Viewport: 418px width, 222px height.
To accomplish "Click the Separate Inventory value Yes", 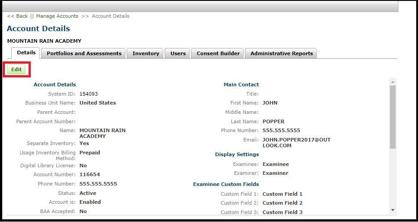I will click(x=84, y=143).
